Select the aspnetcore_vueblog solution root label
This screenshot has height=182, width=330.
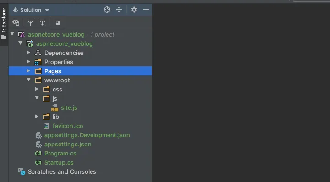tap(56, 34)
